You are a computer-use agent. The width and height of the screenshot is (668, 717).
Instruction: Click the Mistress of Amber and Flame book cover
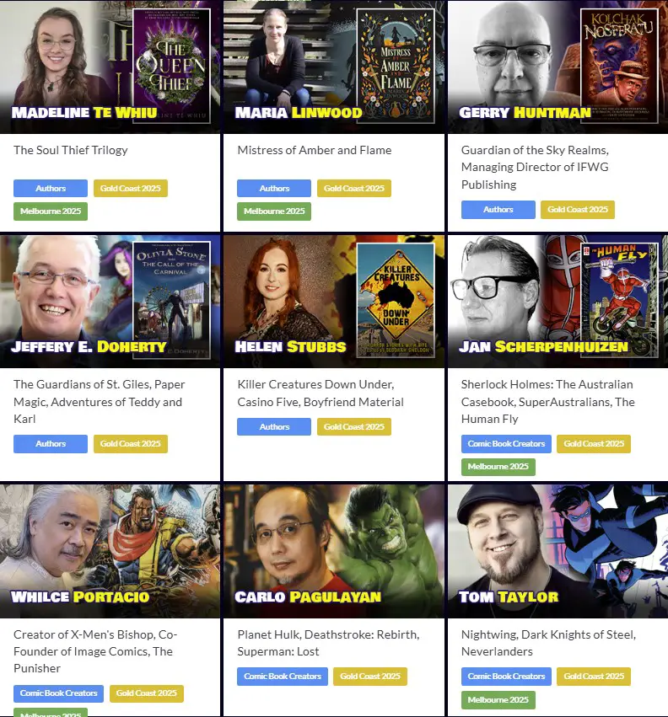396,66
